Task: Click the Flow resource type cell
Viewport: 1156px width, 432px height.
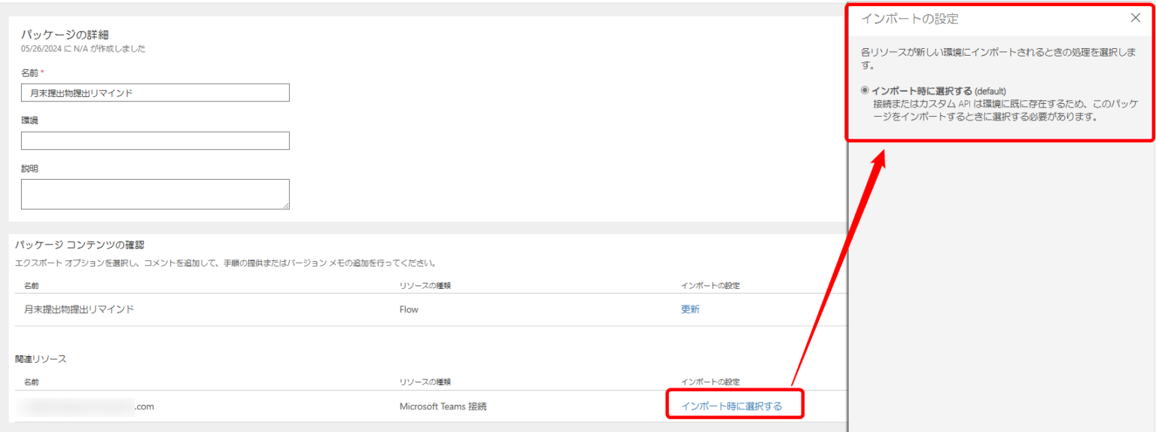Action: tap(409, 309)
